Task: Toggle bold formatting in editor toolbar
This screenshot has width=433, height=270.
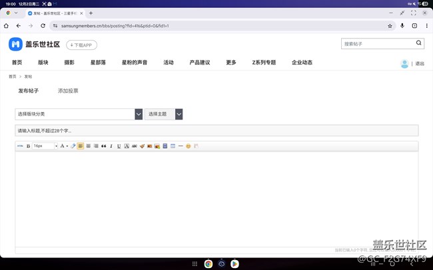Action: [x=28, y=146]
